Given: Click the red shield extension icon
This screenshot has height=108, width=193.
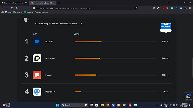Looking at the screenshot, I should 167,8.
